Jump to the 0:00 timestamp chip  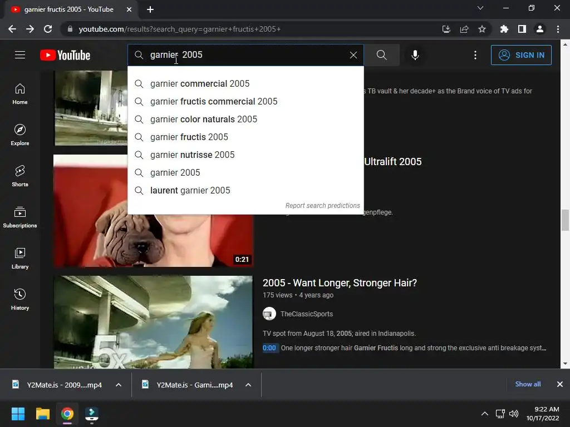pyautogui.click(x=269, y=348)
